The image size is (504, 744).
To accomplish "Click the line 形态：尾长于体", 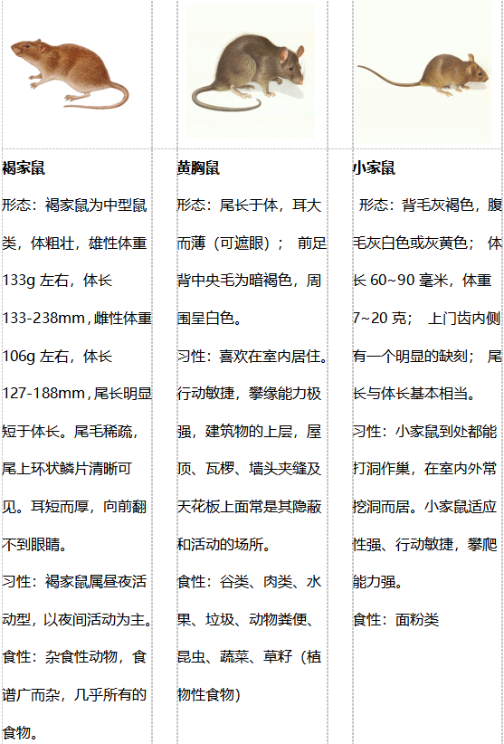I will [250, 205].
